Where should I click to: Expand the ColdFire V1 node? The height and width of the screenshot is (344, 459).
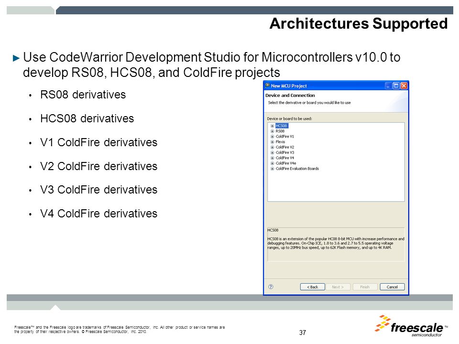point(272,137)
